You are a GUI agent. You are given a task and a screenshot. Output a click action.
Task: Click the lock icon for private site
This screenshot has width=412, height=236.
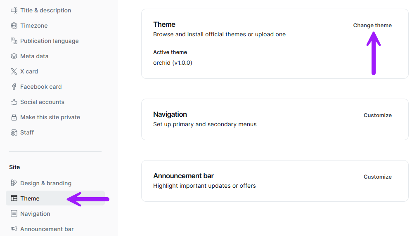(x=14, y=117)
